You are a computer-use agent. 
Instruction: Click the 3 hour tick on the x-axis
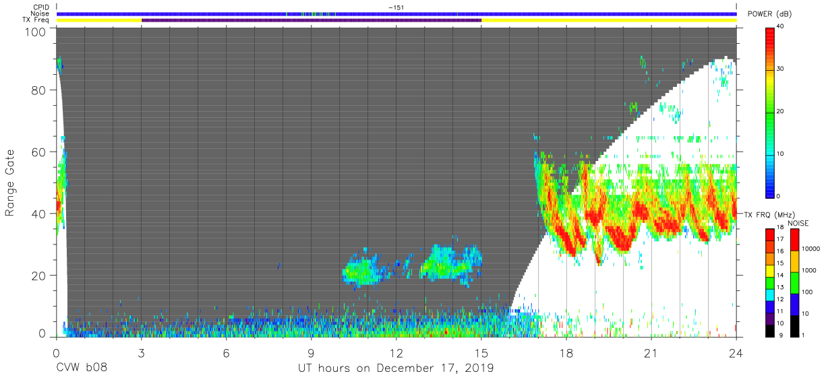pos(141,352)
